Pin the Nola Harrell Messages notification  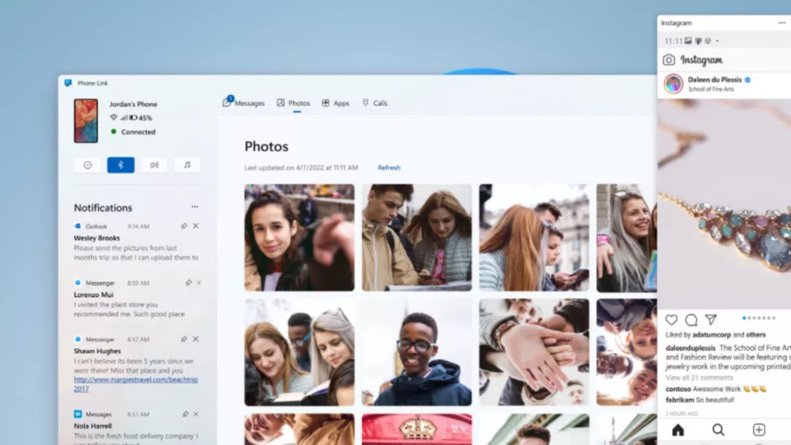pos(185,414)
